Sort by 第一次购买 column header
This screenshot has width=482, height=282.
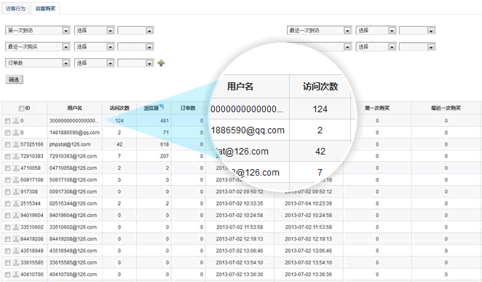(x=377, y=108)
